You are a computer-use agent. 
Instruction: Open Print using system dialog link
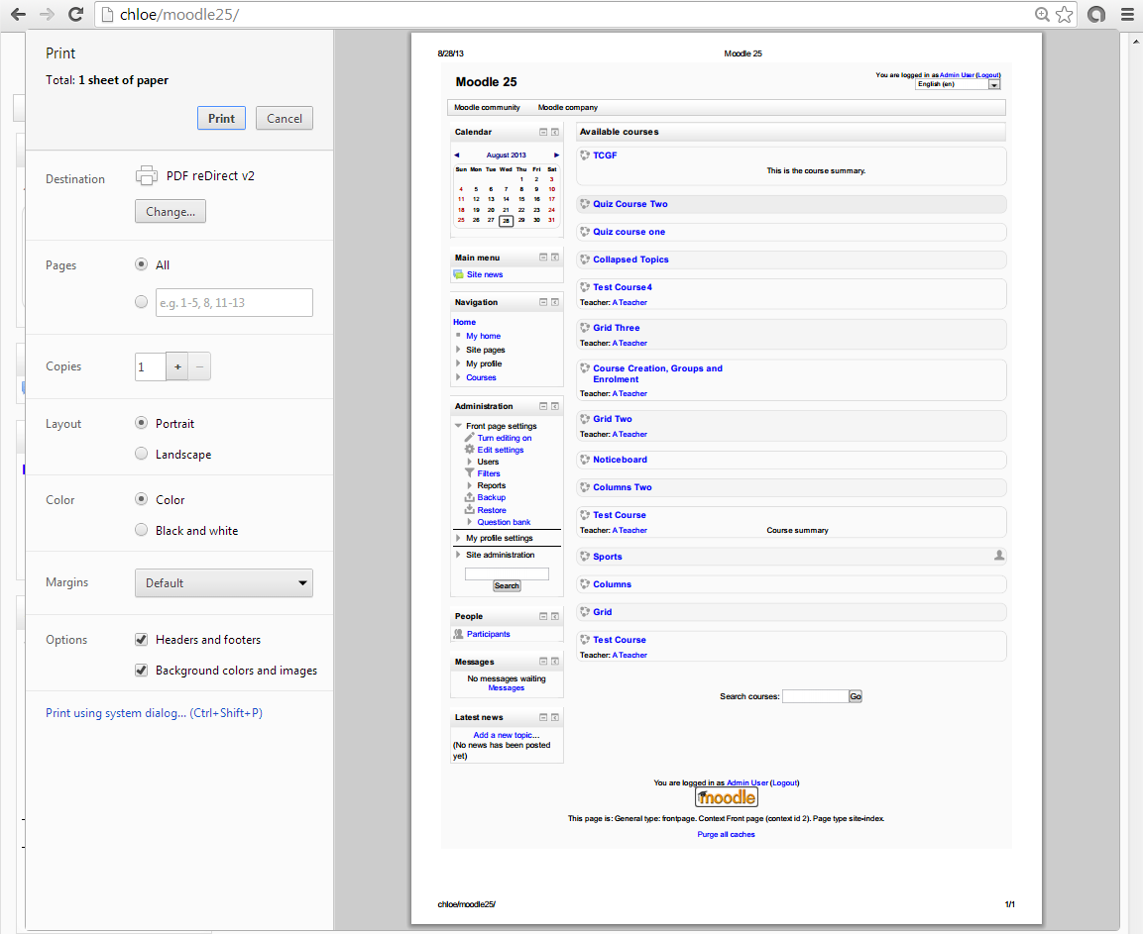(x=154, y=712)
